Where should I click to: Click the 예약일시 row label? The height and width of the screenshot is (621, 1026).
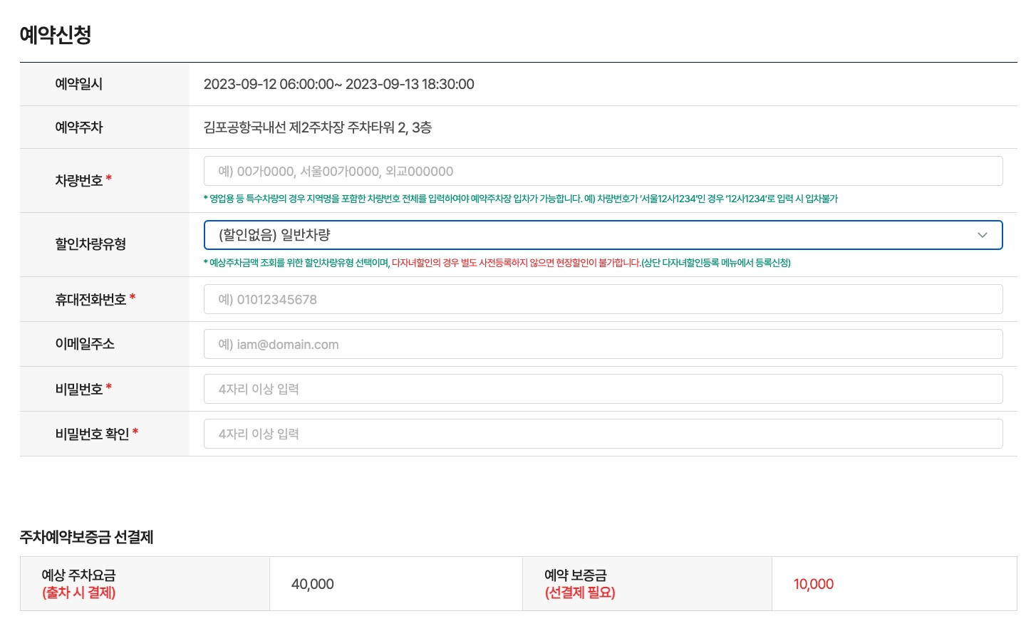pos(79,84)
